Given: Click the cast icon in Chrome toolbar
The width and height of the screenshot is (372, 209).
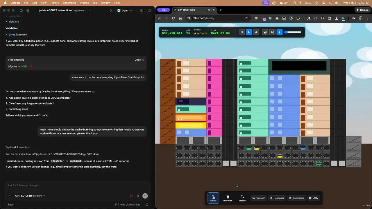Looking at the screenshot, I should (x=315, y=18).
